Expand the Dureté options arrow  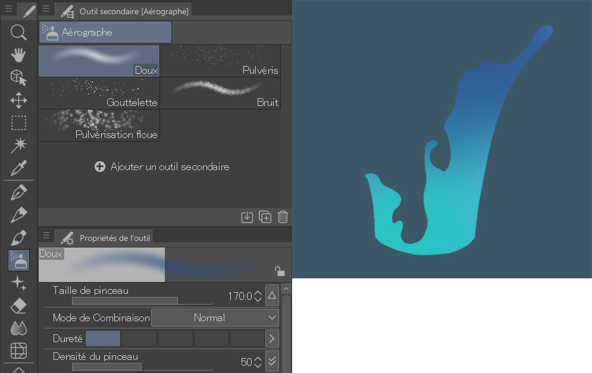[x=272, y=338]
